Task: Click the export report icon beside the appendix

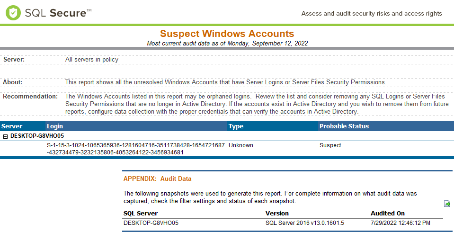Action: 447,204
